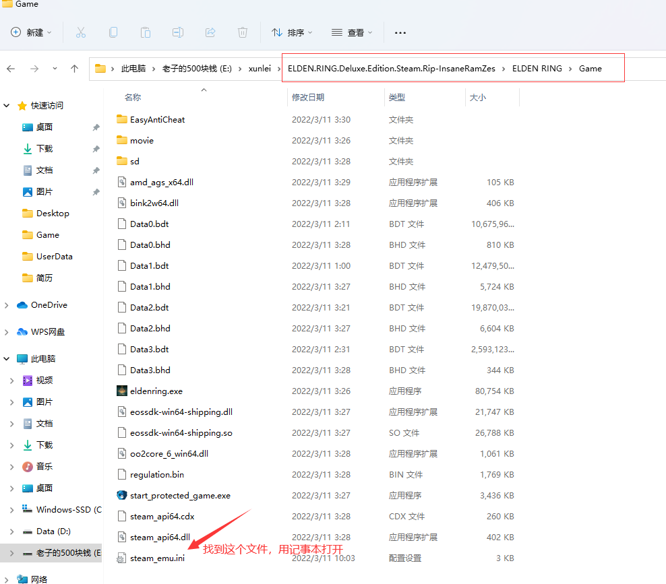
Task: Click the Delete (trash) icon
Action: coord(243,32)
